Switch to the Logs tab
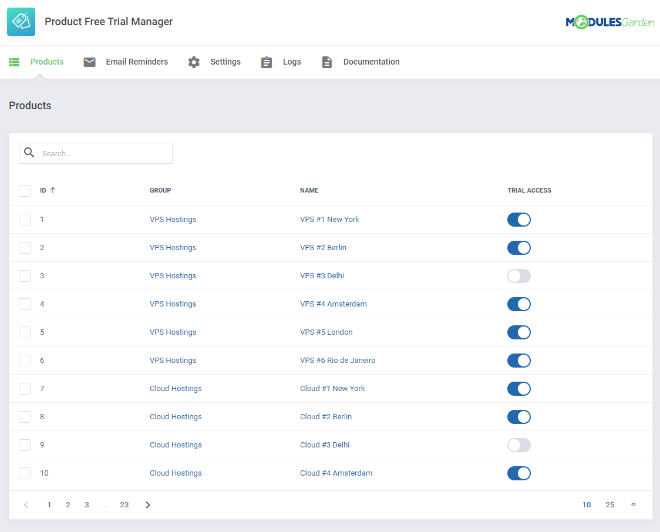 (x=292, y=62)
